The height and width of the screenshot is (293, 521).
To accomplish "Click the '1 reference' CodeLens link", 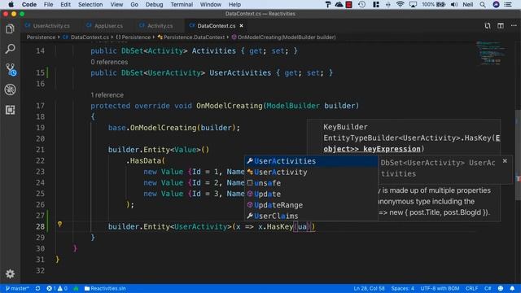I will click(x=107, y=95).
